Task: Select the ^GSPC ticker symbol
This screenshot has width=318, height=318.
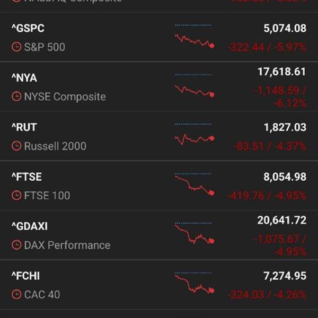Action: [x=28, y=28]
